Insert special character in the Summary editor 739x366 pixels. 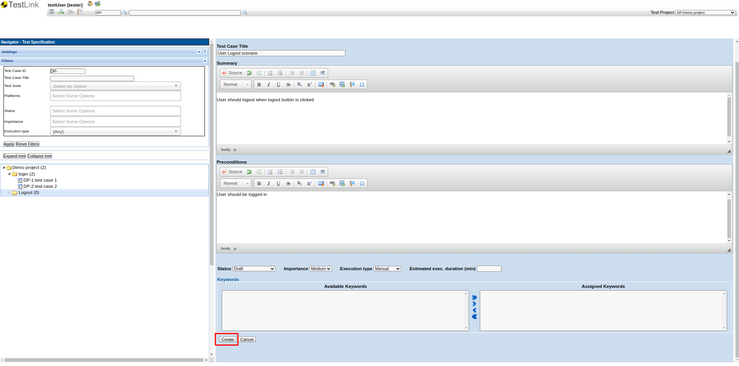pos(362,85)
